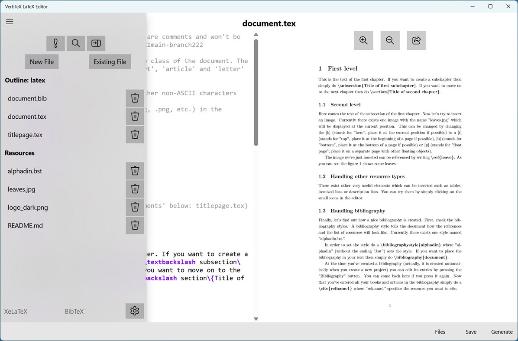Collapse the sidebar using the panel icon
Screen dimensions: 518x341
[96, 43]
